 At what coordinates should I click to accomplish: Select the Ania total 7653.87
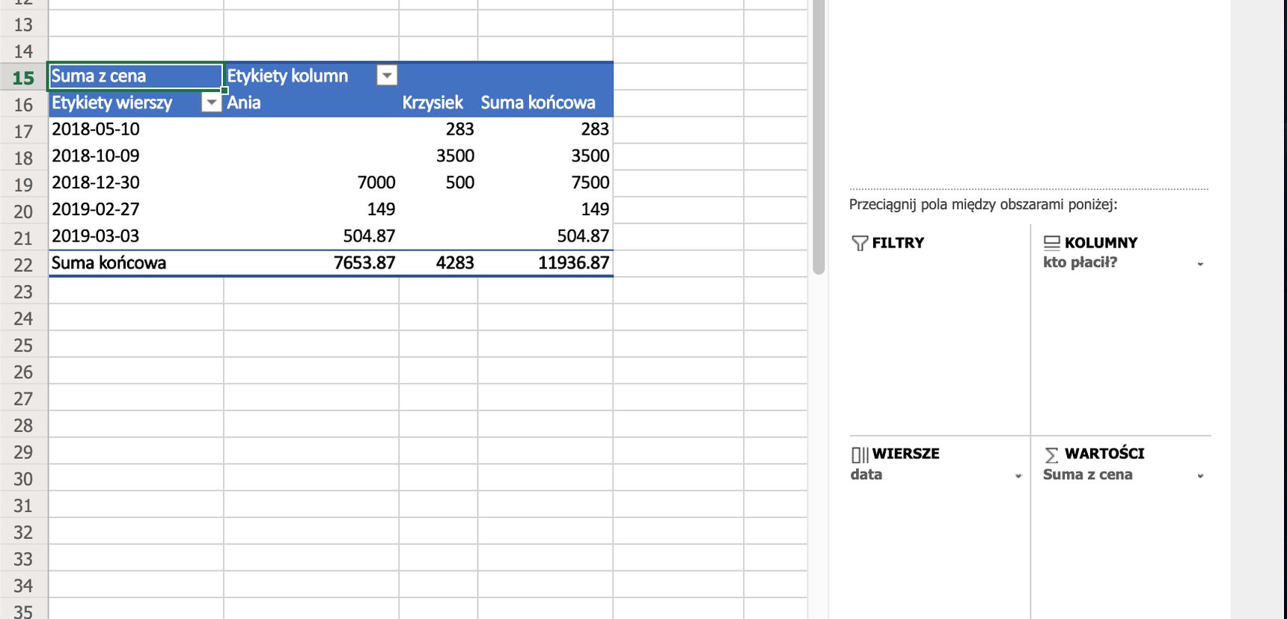click(311, 263)
